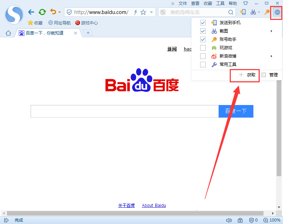The width and height of the screenshot is (283, 224).
Task: Toggle the lightning speed mode icon
Action: 135,12
